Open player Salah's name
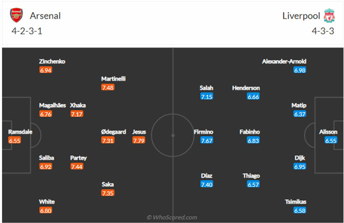Viewport: 344px width, 223px height. 206,88
